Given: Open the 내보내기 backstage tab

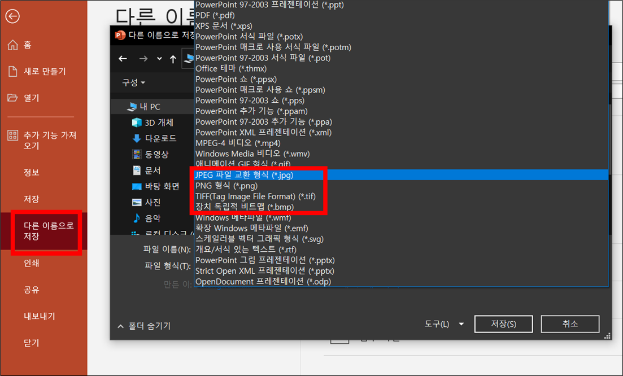Looking at the screenshot, I should (x=40, y=316).
